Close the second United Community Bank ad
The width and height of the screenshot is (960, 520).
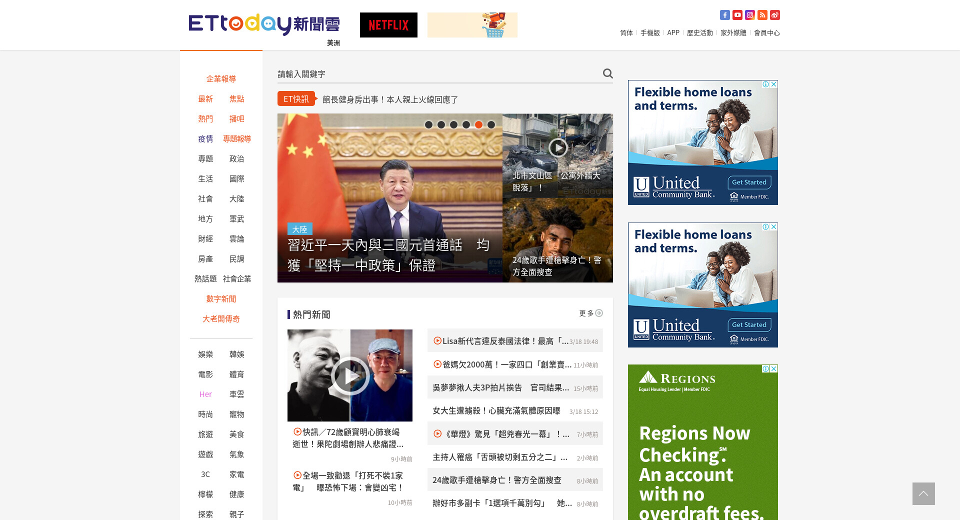[x=774, y=227]
